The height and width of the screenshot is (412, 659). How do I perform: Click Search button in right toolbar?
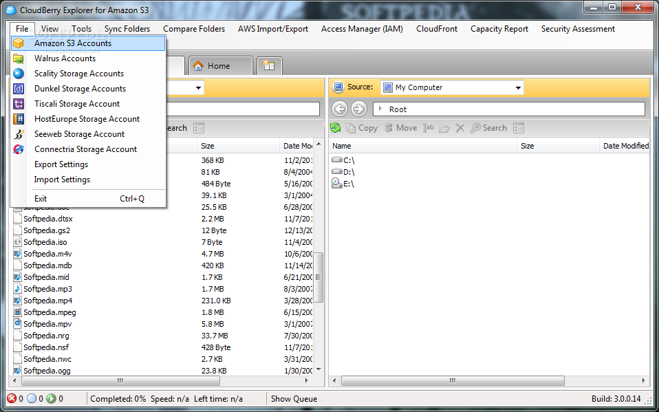488,128
